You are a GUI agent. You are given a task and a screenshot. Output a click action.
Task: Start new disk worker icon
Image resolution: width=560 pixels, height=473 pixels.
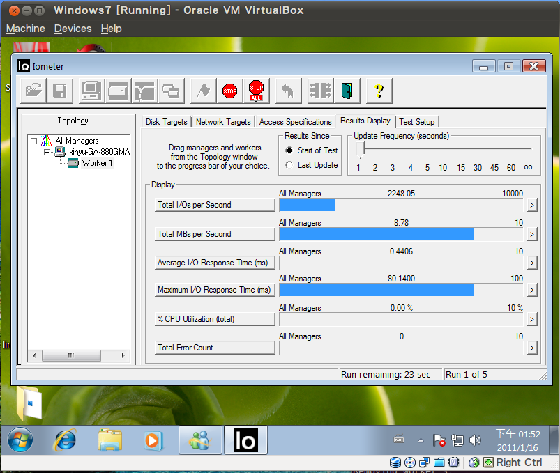point(119,91)
